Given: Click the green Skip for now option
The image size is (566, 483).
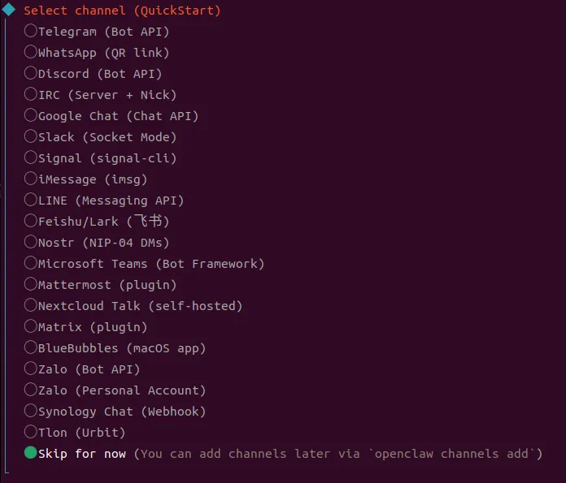Looking at the screenshot, I should (31, 454).
